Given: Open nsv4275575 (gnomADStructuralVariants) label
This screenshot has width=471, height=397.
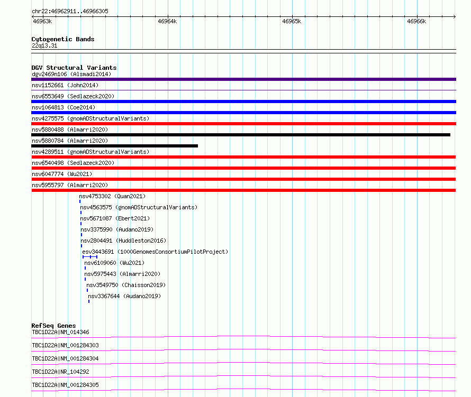Looking at the screenshot, I should click(90, 118).
